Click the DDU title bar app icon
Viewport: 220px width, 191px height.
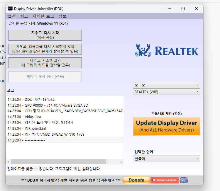point(10,8)
